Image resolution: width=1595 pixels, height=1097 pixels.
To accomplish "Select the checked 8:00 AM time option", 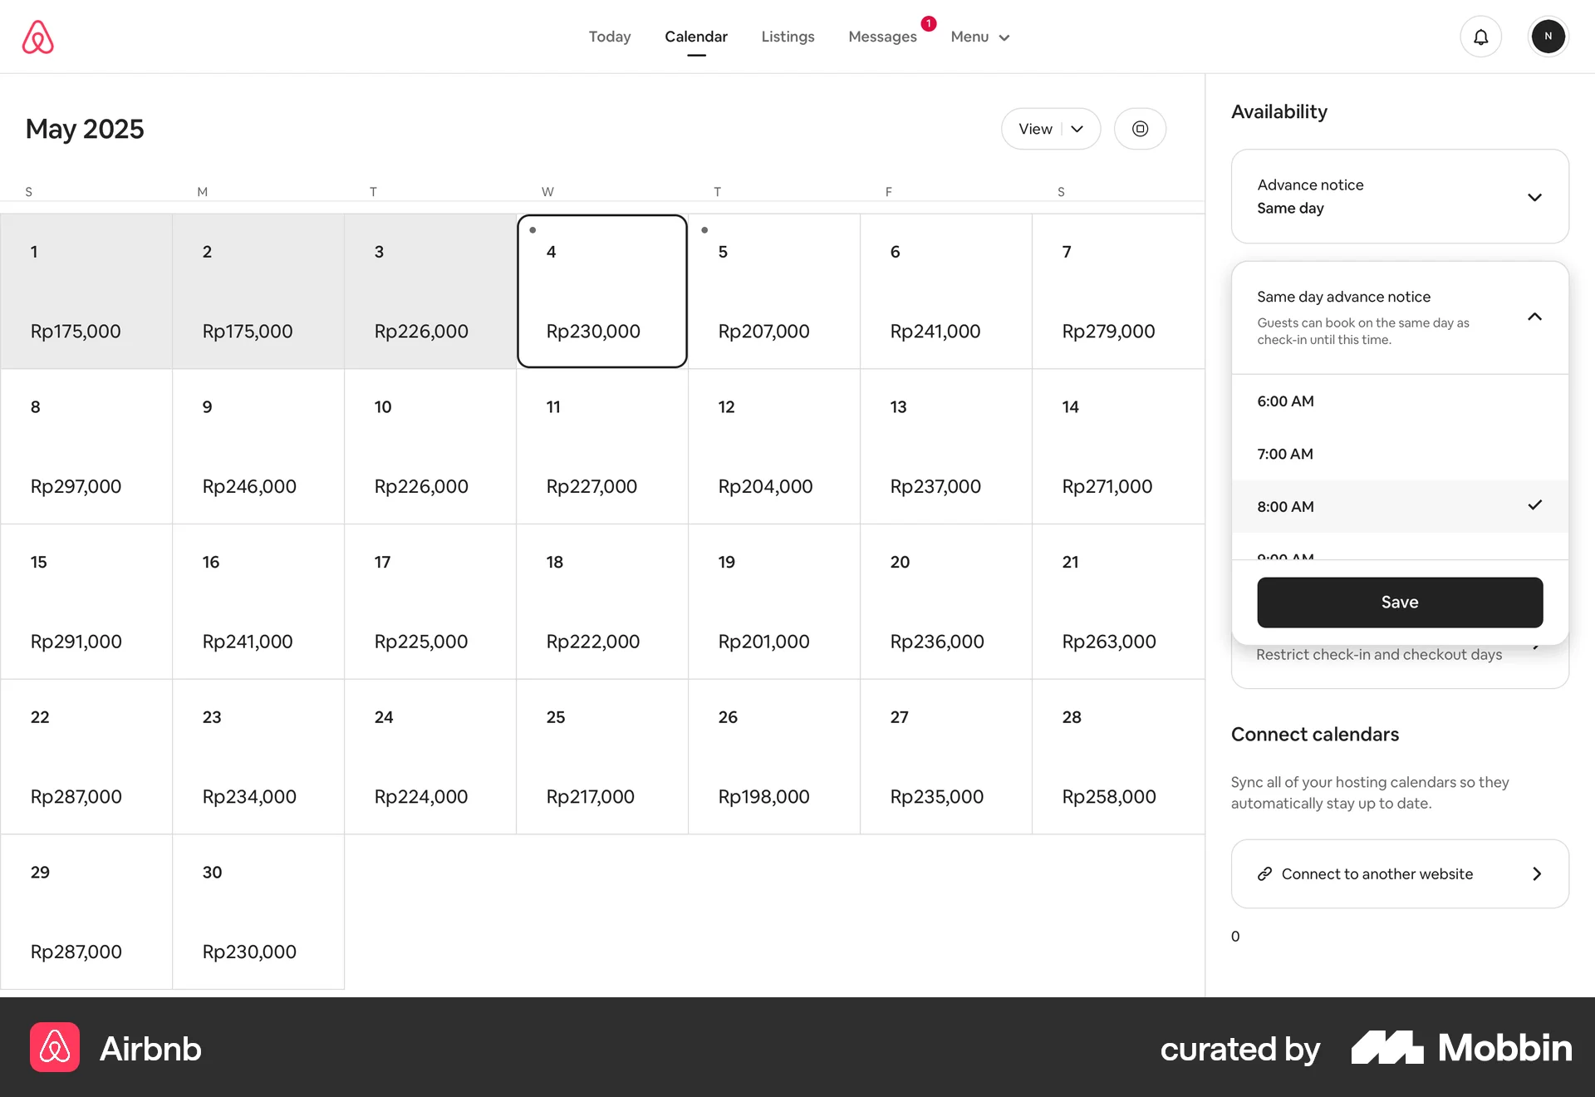I will 1286,507.
